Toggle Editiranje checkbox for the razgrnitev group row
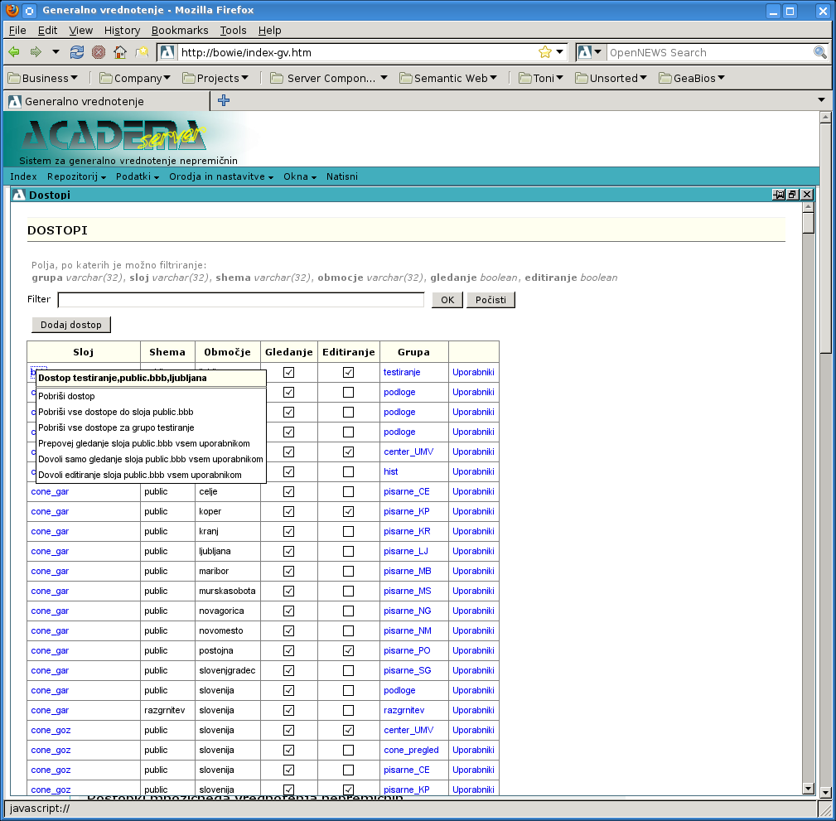The image size is (836, 821). click(348, 710)
